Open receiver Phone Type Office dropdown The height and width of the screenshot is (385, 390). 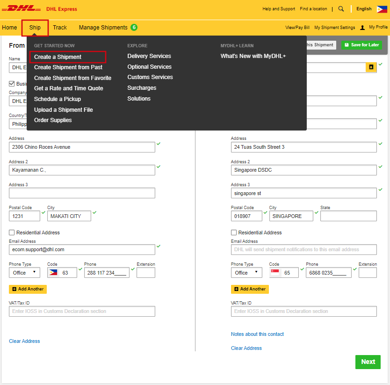tap(246, 273)
